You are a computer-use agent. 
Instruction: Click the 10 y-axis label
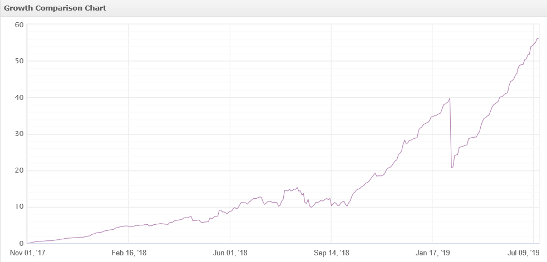(x=19, y=207)
